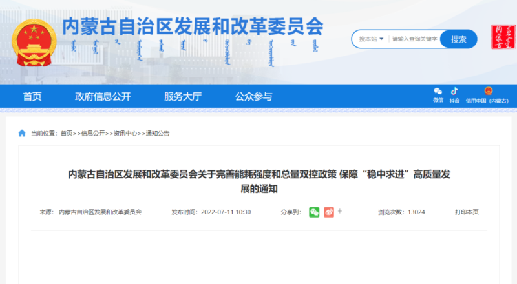Click the plus icon for more sharing
The image size is (517, 284).
(x=340, y=211)
